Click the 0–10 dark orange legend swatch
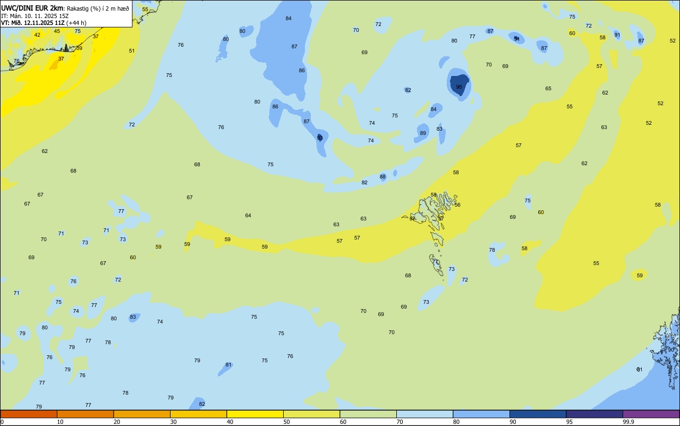Image resolution: width=680 pixels, height=426 pixels. point(29,414)
